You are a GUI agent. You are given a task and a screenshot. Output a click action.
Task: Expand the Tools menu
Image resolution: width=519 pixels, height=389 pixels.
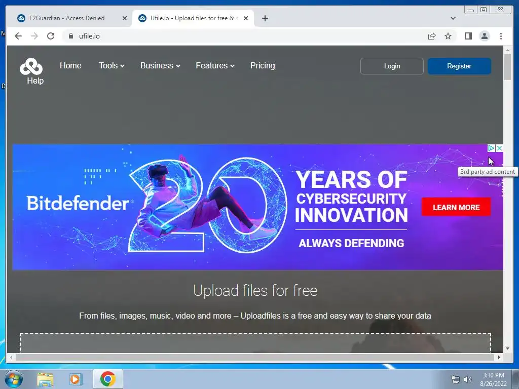[112, 65]
